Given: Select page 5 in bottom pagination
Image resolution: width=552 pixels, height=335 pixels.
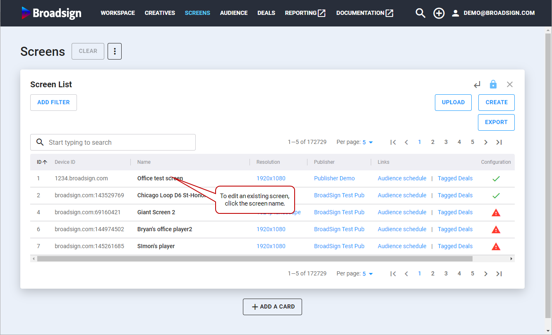Looking at the screenshot, I should tap(473, 274).
